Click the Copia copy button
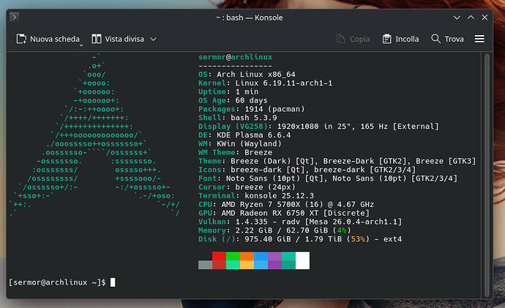 click(x=353, y=39)
